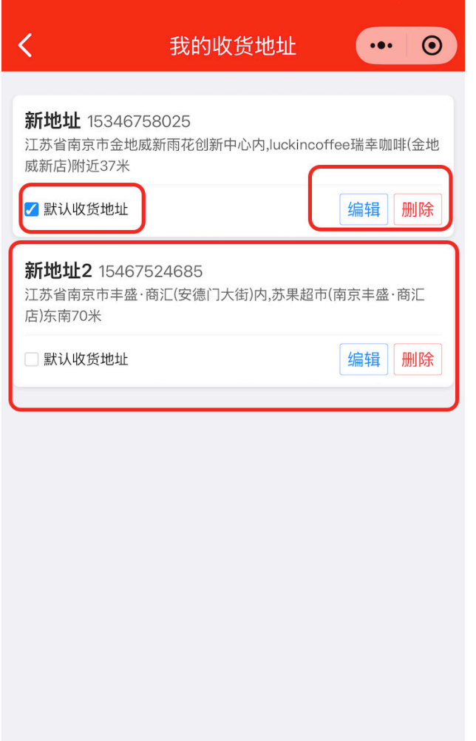Tap the luckincoffee address description text
Image resolution: width=476 pixels, height=741 pixels.
[232, 155]
